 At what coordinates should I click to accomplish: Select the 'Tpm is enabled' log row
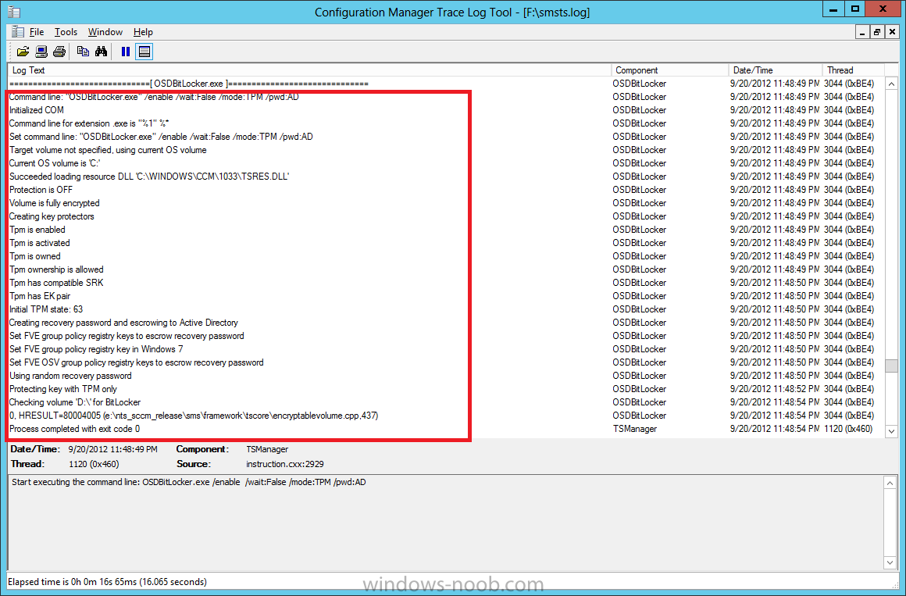tap(446, 230)
